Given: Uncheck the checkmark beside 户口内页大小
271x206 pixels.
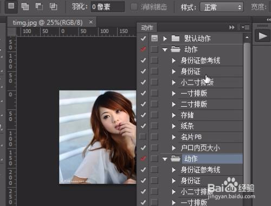Looking at the screenshot, I should [x=143, y=148].
